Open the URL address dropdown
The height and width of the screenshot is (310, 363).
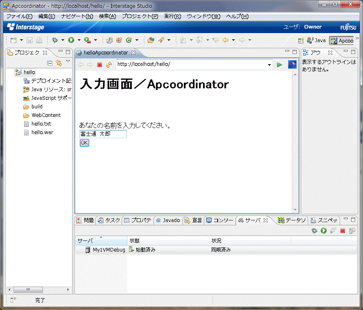pyautogui.click(x=269, y=65)
